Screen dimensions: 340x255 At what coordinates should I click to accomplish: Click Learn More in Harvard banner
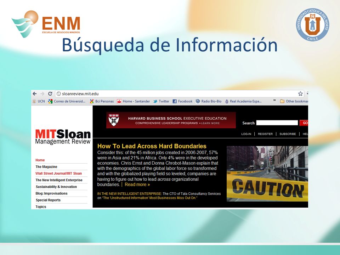point(210,123)
